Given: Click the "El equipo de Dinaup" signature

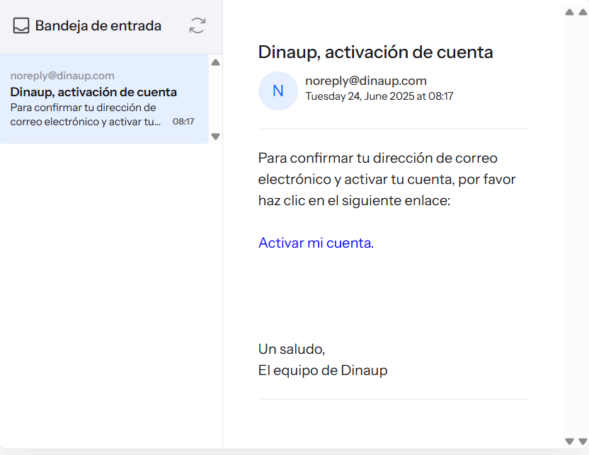Looking at the screenshot, I should click(x=323, y=370).
